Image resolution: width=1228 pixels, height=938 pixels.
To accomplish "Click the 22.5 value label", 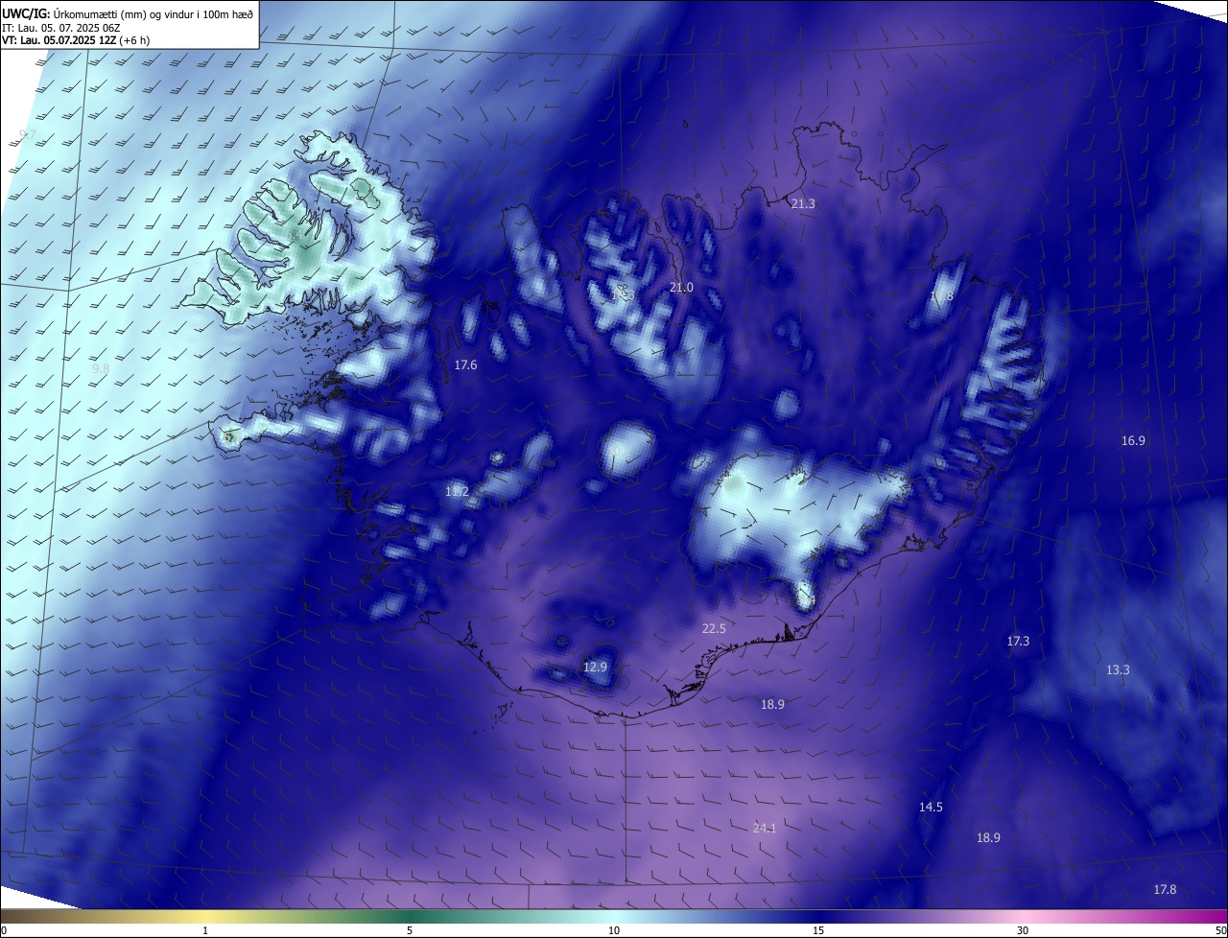I will (714, 629).
